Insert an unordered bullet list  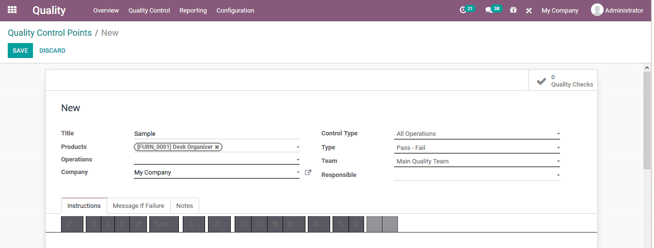point(243,224)
